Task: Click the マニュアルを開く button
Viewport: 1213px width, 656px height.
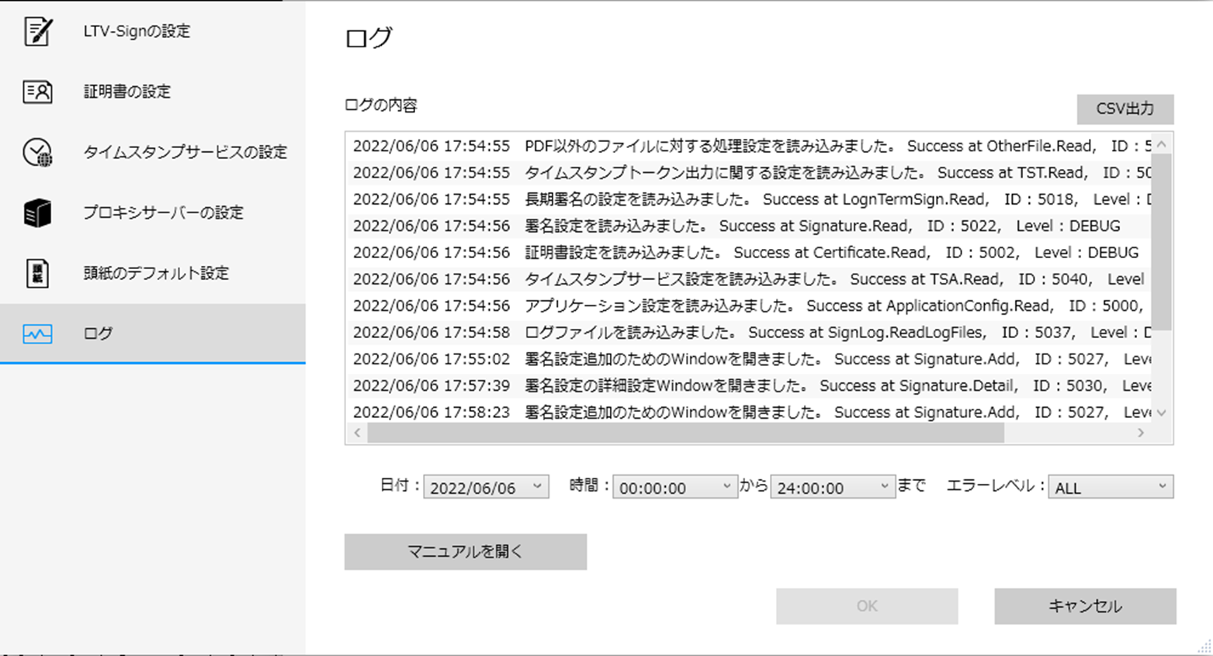Action: 465,552
